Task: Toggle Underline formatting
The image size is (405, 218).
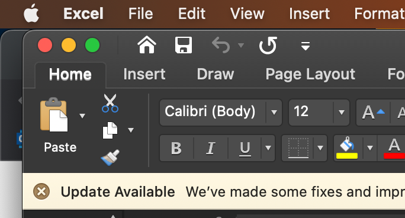Action: tap(245, 148)
